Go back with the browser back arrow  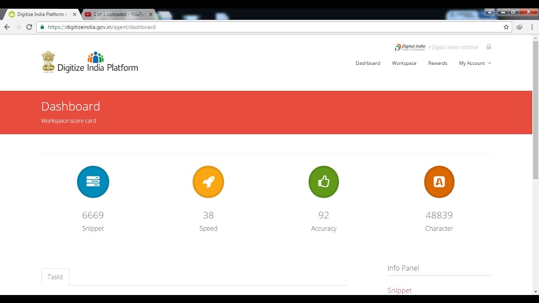pyautogui.click(x=7, y=27)
